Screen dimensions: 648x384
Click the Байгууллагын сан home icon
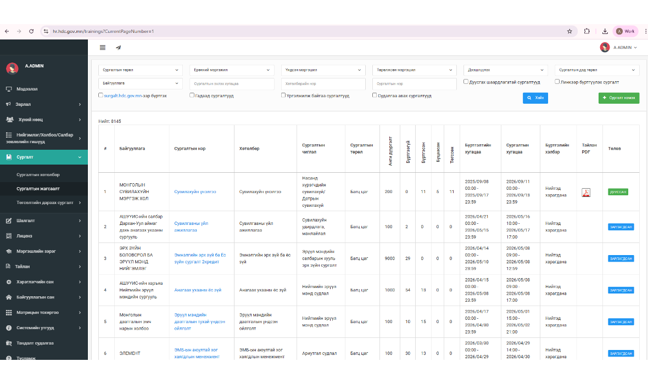pos(9,297)
